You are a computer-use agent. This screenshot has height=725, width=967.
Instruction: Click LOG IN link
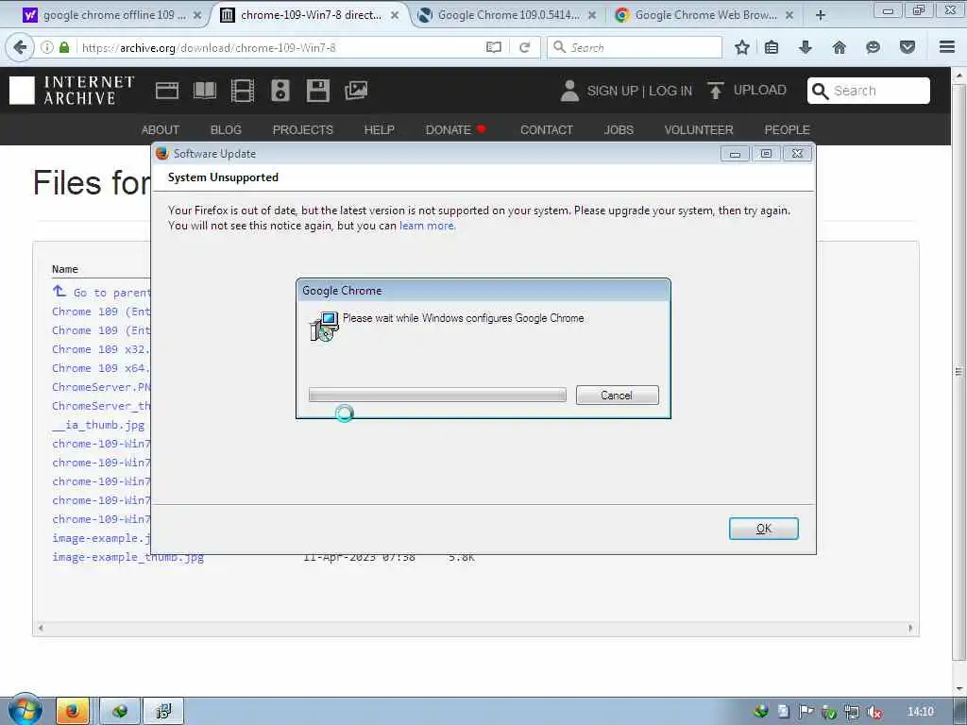click(670, 92)
